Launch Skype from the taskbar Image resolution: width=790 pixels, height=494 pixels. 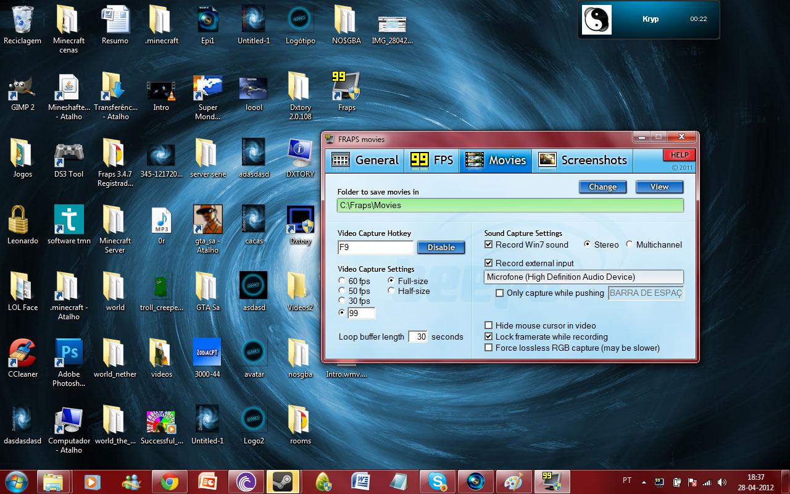click(x=438, y=481)
